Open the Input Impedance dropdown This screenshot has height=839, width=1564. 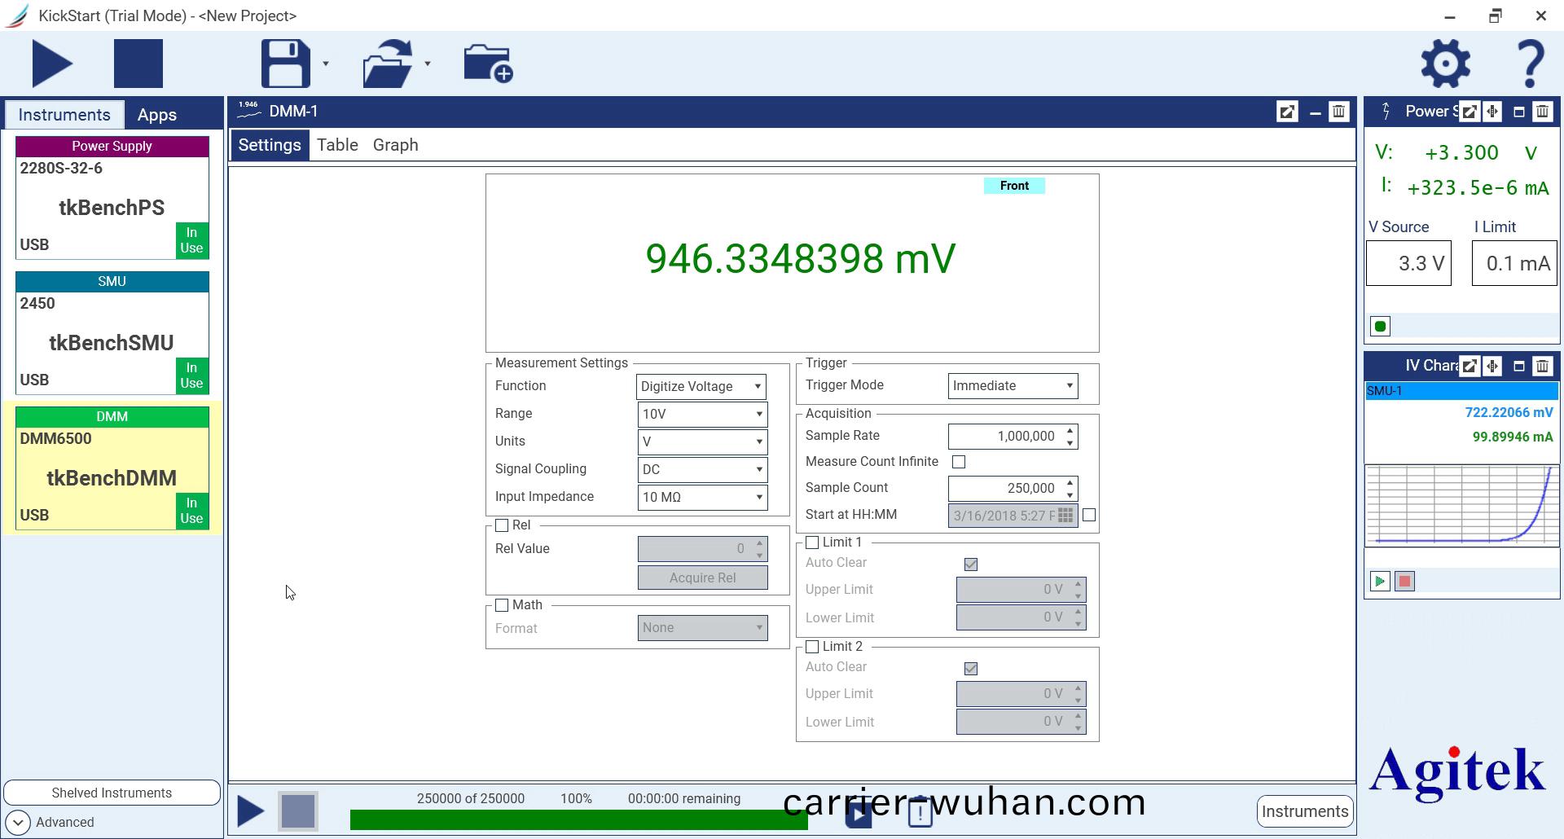701,497
